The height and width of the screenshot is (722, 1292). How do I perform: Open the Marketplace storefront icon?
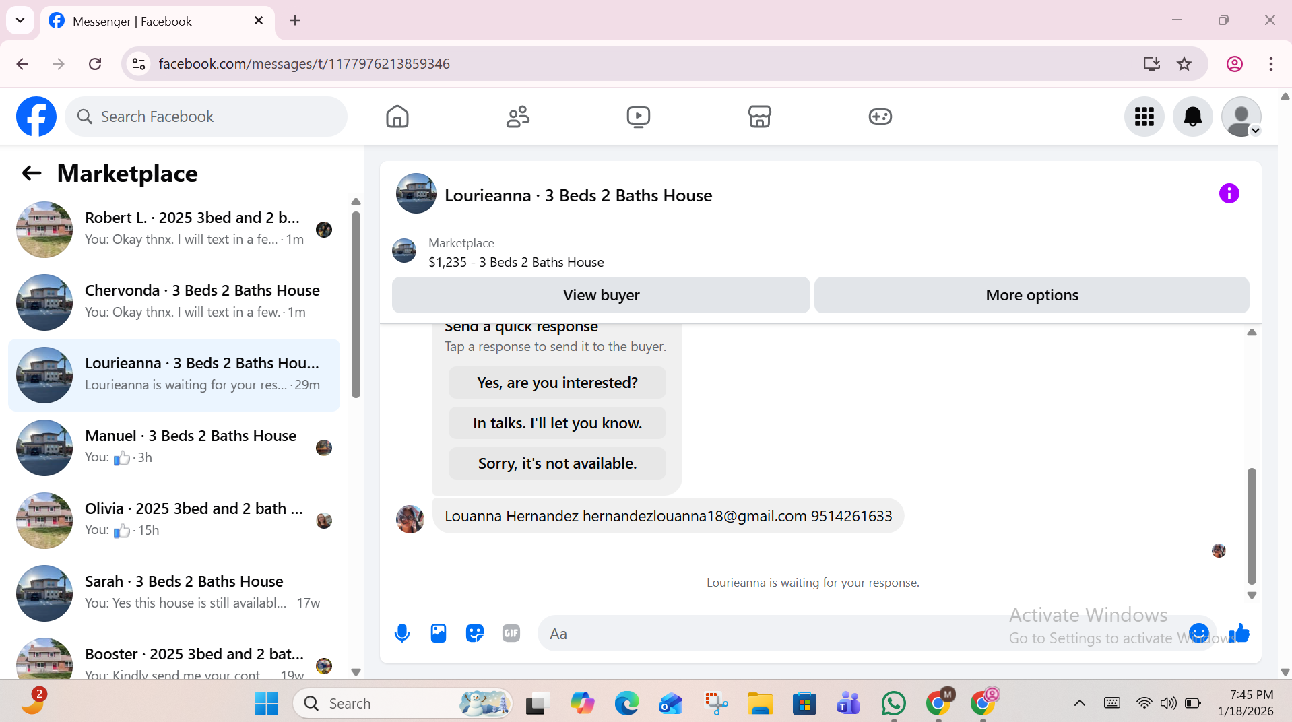(760, 117)
